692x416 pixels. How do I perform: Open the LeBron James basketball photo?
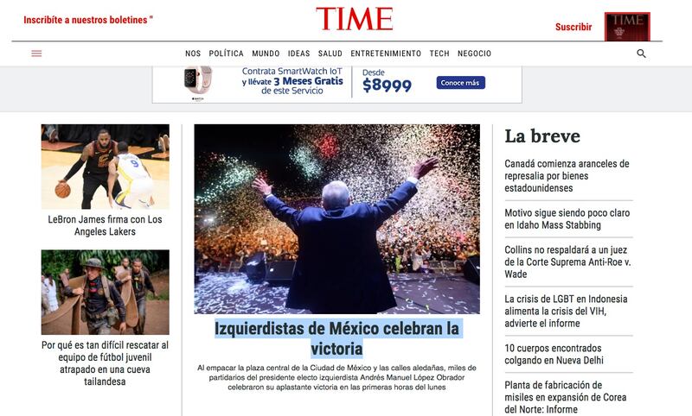[105, 167]
